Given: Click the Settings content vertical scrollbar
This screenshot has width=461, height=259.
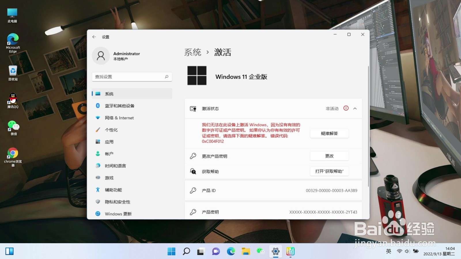Looking at the screenshot, I should pos(368,126).
